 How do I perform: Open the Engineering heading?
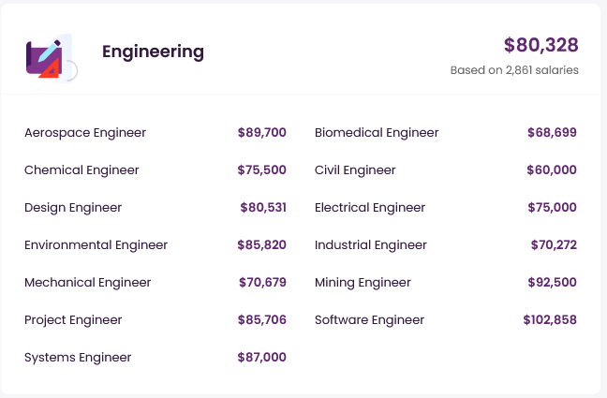[153, 52]
